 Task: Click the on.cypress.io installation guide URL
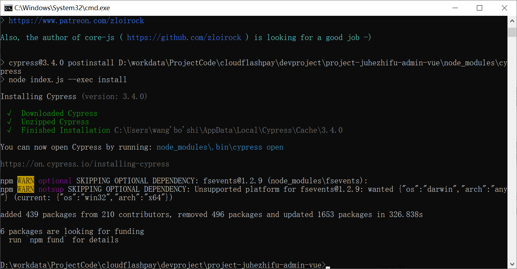coord(85,164)
